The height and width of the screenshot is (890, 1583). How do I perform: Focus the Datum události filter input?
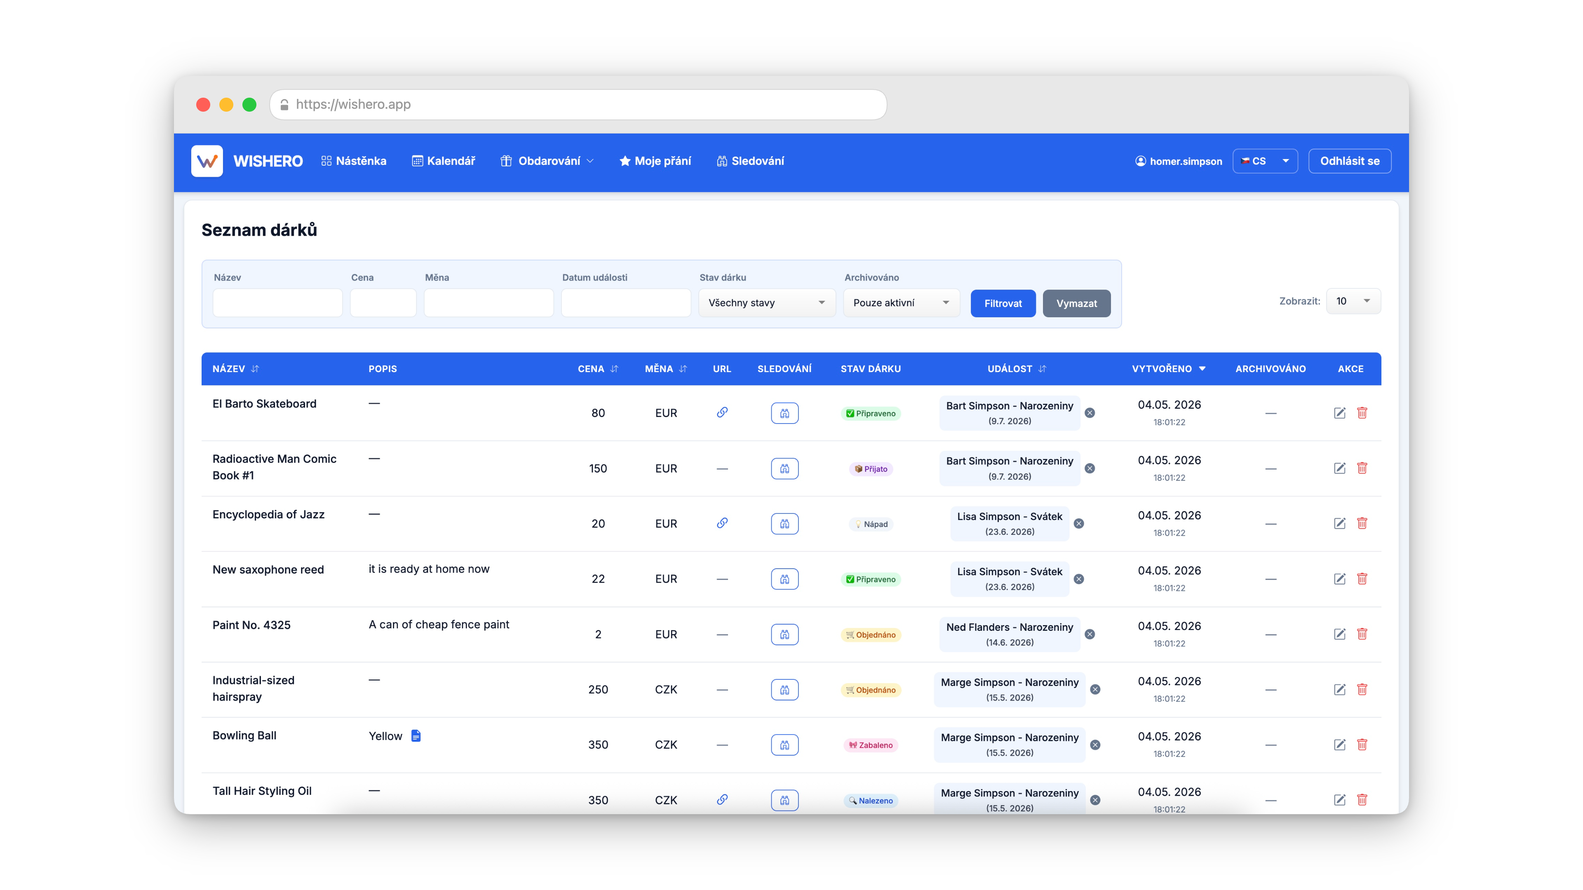(626, 303)
